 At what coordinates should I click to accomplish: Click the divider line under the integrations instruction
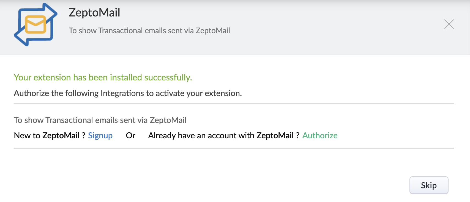pos(234,103)
